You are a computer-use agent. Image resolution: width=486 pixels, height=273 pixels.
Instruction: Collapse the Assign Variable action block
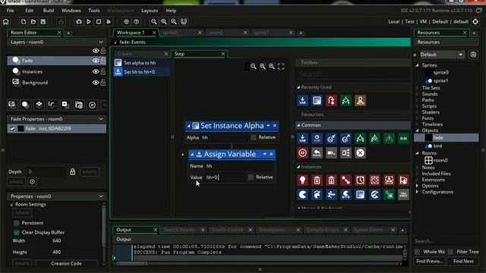[192, 154]
